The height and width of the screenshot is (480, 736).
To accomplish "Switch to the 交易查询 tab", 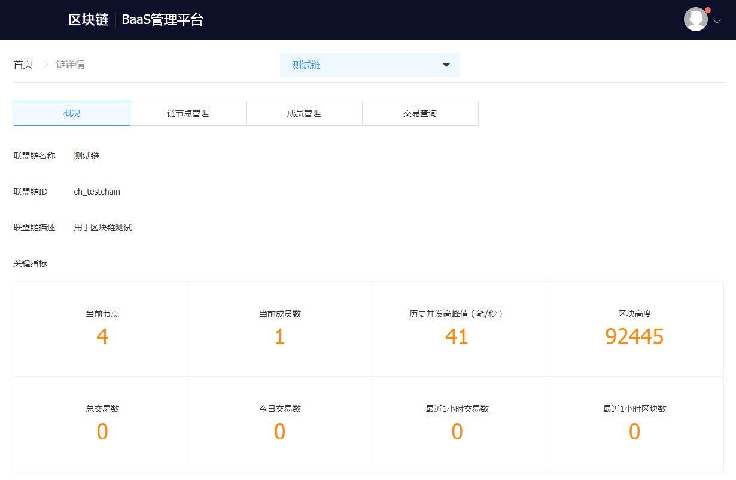I will click(x=420, y=113).
